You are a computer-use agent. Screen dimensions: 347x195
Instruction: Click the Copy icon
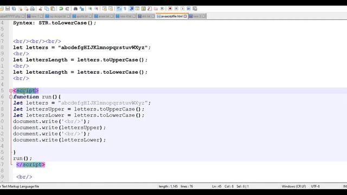(x=47, y=9)
